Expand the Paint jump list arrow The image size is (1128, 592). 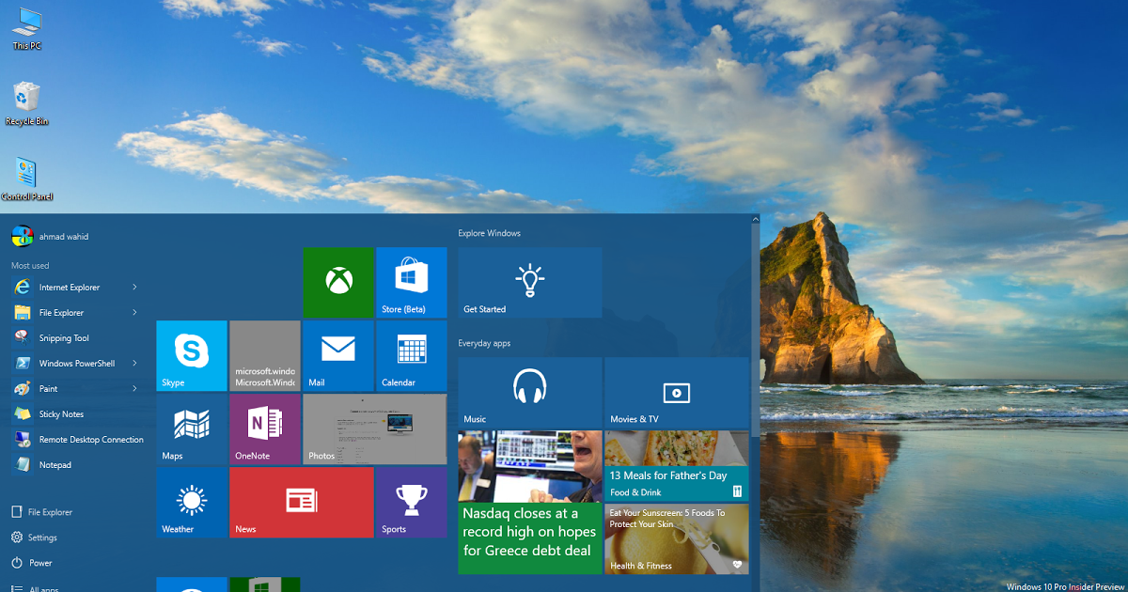click(x=134, y=389)
